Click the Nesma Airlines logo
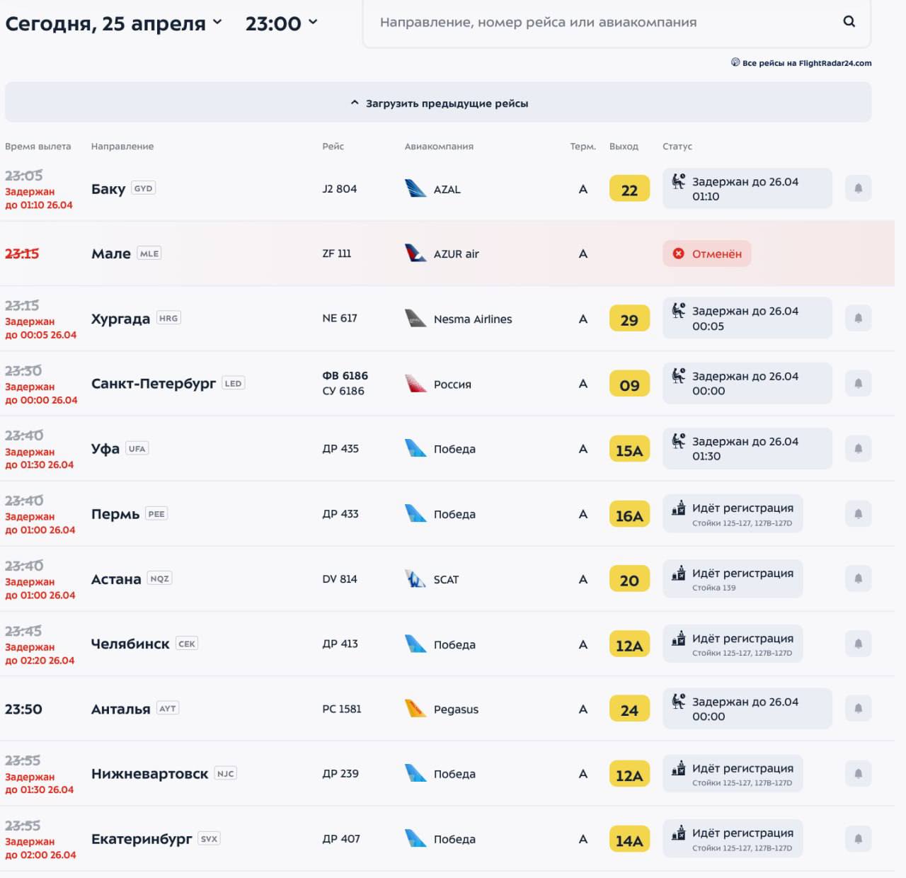 click(415, 319)
